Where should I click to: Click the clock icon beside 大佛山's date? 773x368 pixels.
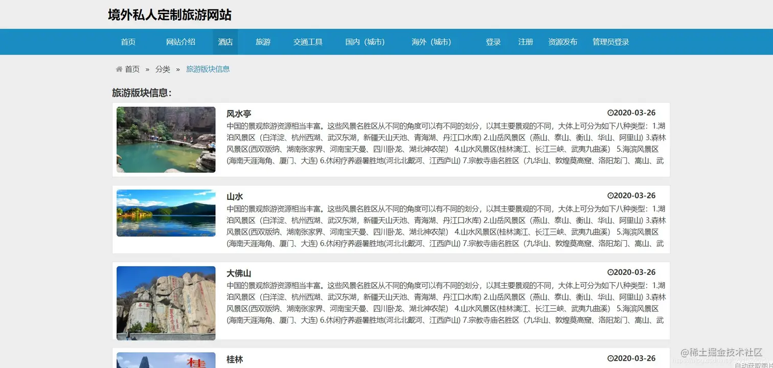point(609,272)
